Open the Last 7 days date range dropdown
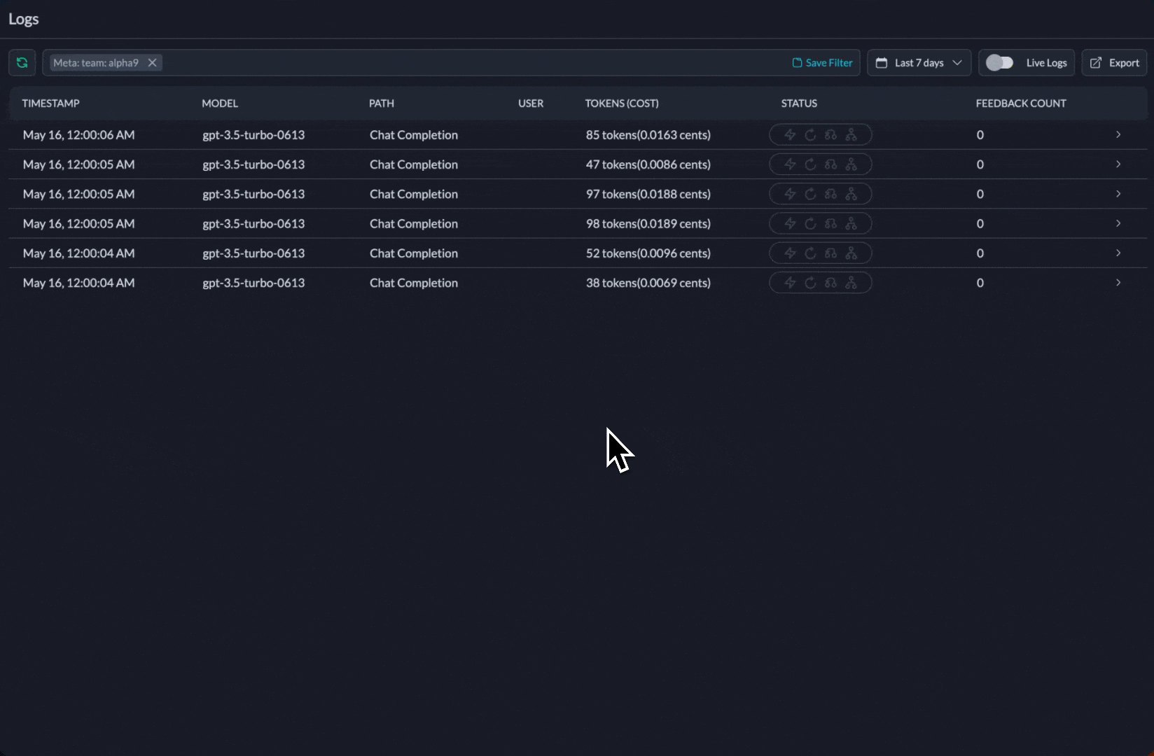This screenshot has height=756, width=1154. (919, 62)
